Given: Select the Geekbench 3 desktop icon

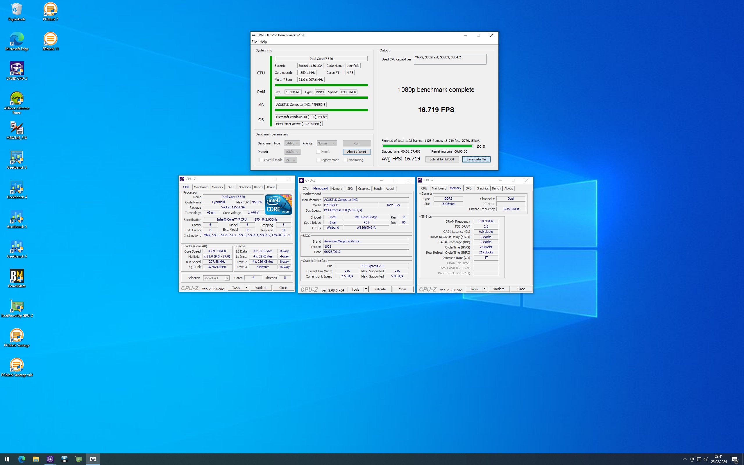Looking at the screenshot, I should 17,160.
